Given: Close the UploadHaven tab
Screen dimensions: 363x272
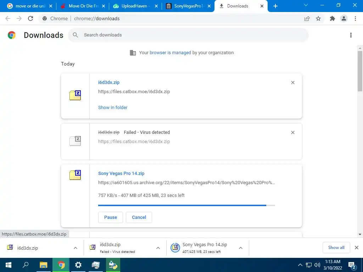Looking at the screenshot, I should click(156, 6).
